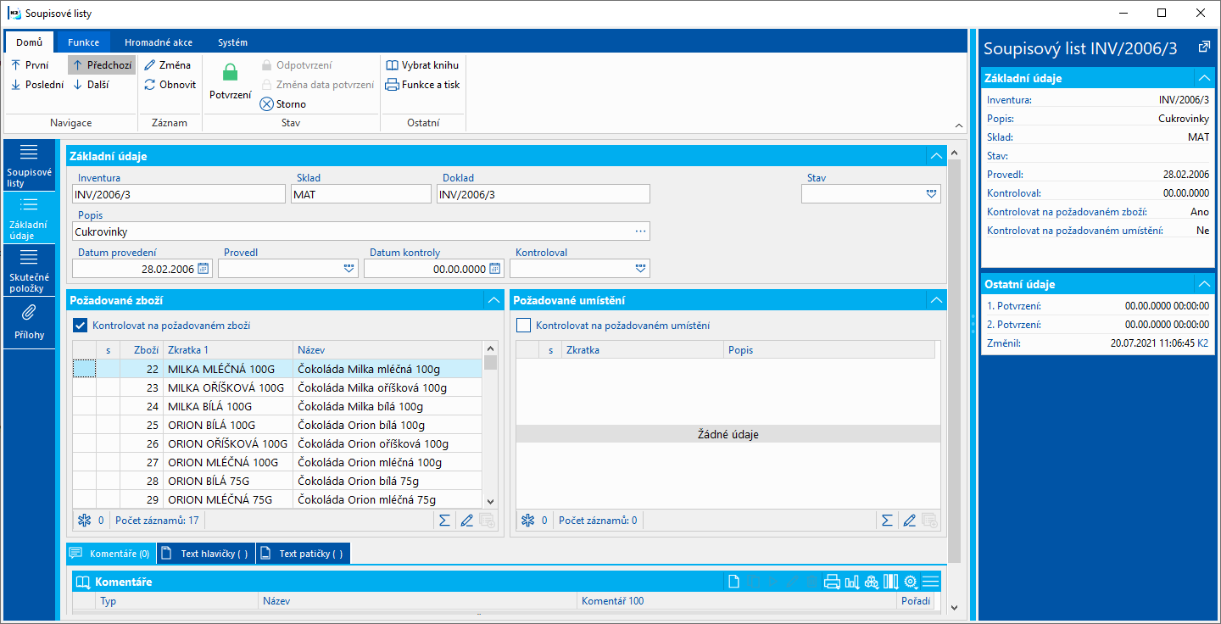1221x624 pixels.
Task: Click the Změna edit button
Action: point(168,65)
